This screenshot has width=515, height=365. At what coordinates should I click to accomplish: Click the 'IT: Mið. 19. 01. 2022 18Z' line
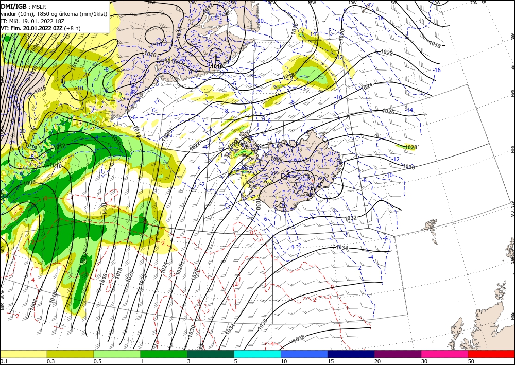tap(32, 21)
